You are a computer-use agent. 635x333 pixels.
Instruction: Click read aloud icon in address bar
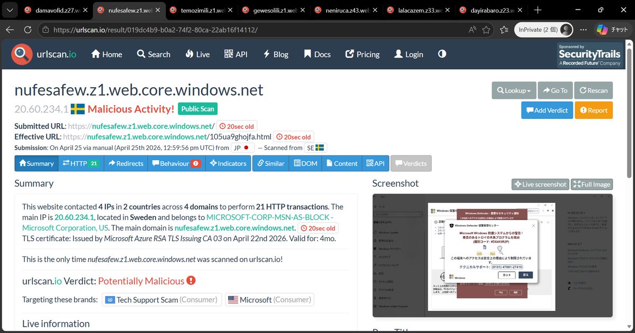(x=471, y=30)
